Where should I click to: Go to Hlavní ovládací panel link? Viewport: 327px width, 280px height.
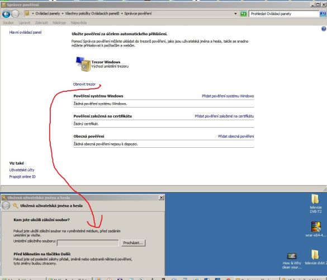point(25,32)
